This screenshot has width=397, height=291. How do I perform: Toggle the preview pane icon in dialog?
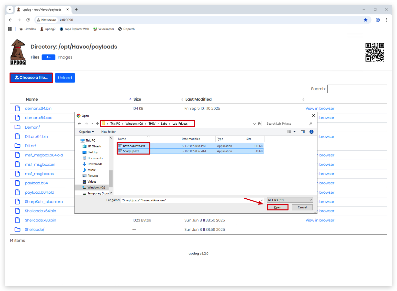click(x=303, y=132)
